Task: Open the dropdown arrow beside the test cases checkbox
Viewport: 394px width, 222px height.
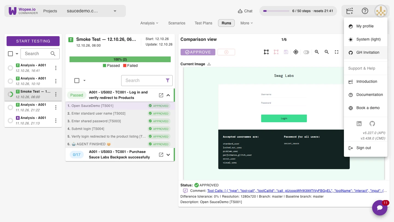Action: point(85,81)
